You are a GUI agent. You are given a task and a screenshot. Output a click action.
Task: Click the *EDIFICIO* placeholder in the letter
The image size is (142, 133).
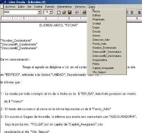[12, 75]
